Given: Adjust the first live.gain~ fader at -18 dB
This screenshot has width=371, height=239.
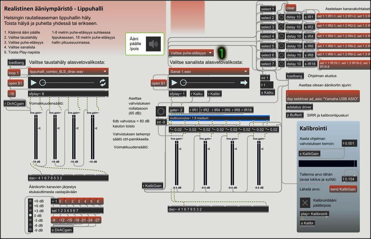Looking at the screenshot, I should (36, 137).
